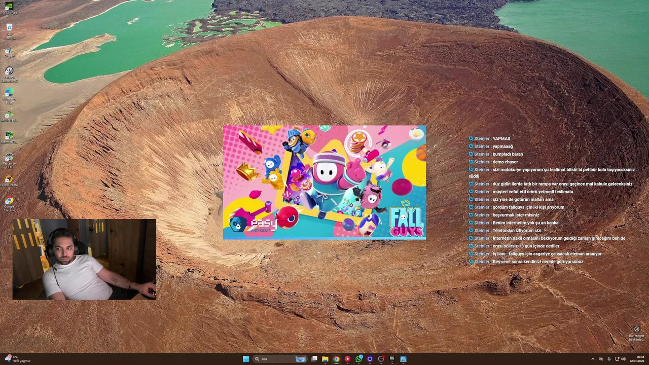This screenshot has height=365, width=649.
Task: Click the blue download arrow tray icon
Action: click(609, 359)
